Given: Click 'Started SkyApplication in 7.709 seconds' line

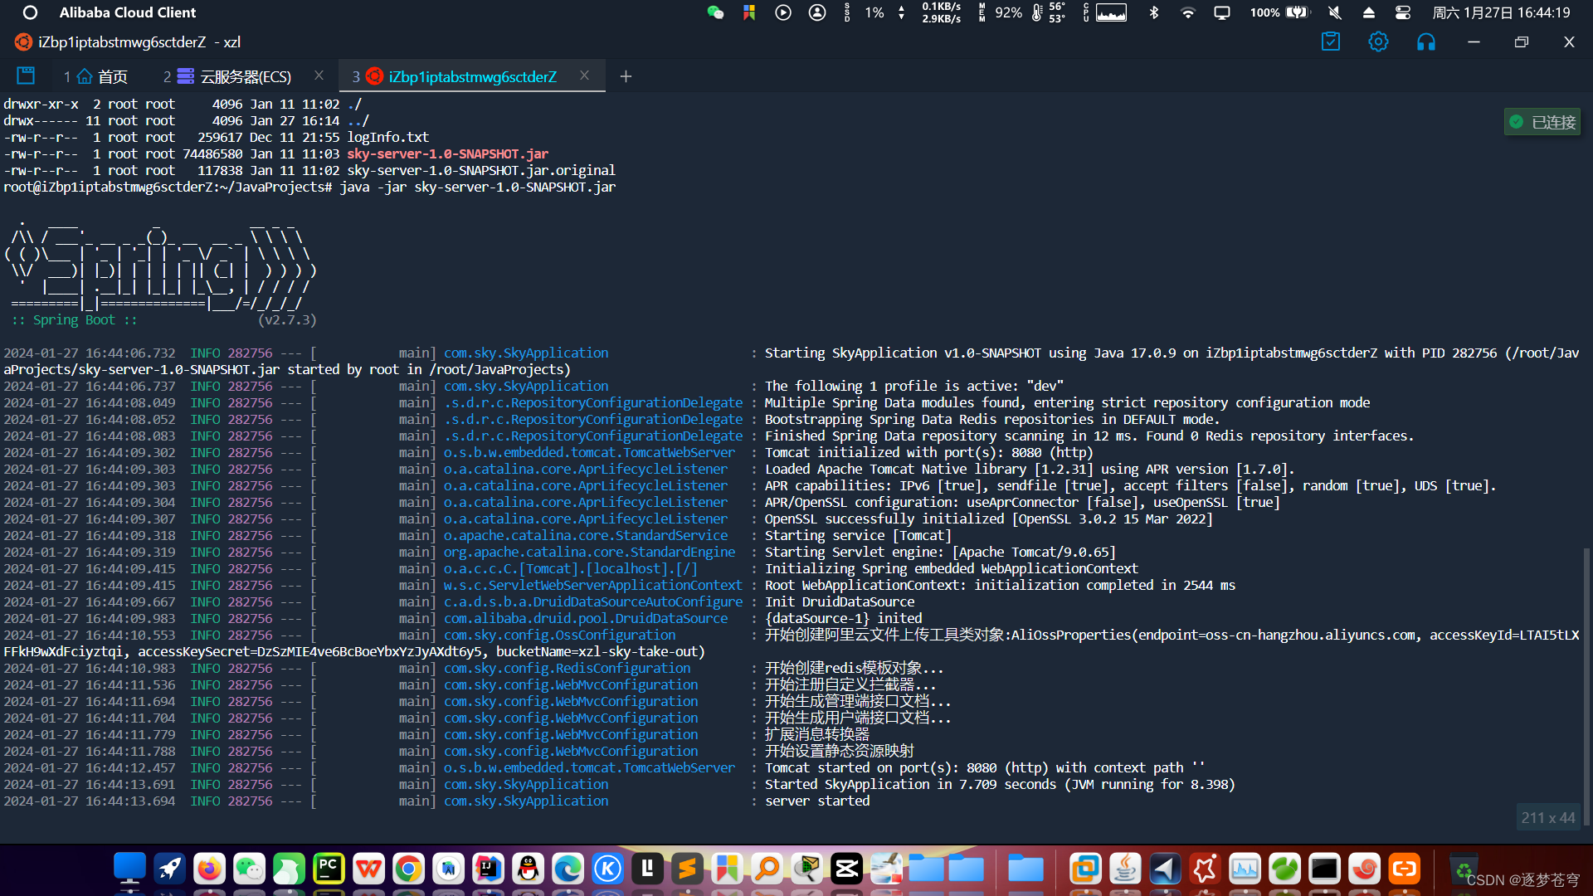Looking at the screenshot, I should tap(999, 785).
